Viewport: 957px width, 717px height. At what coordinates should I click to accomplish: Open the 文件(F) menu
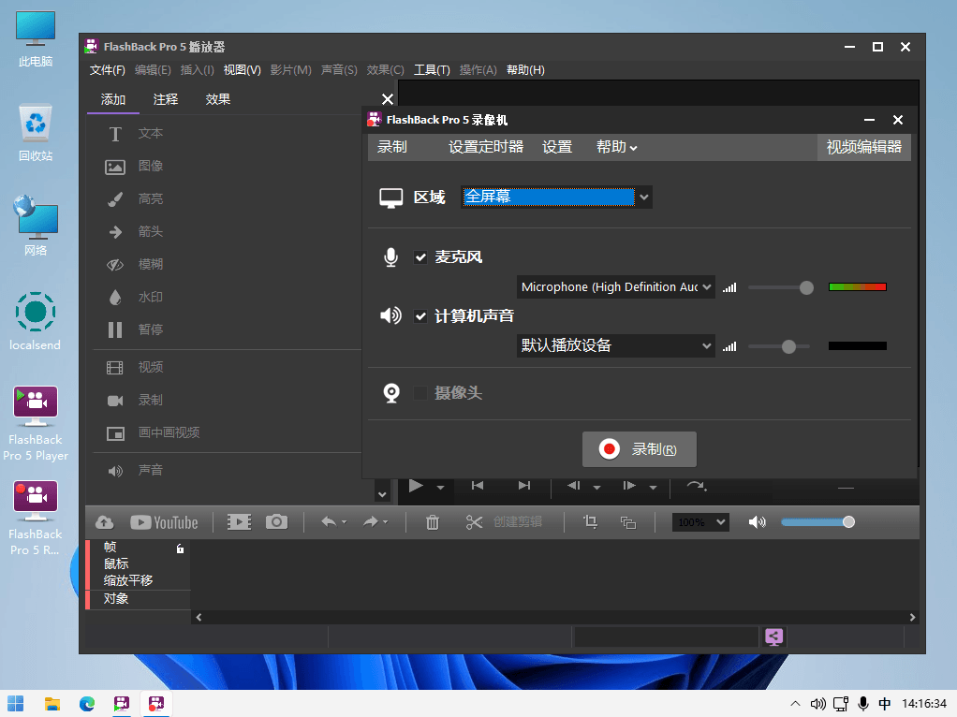click(108, 70)
